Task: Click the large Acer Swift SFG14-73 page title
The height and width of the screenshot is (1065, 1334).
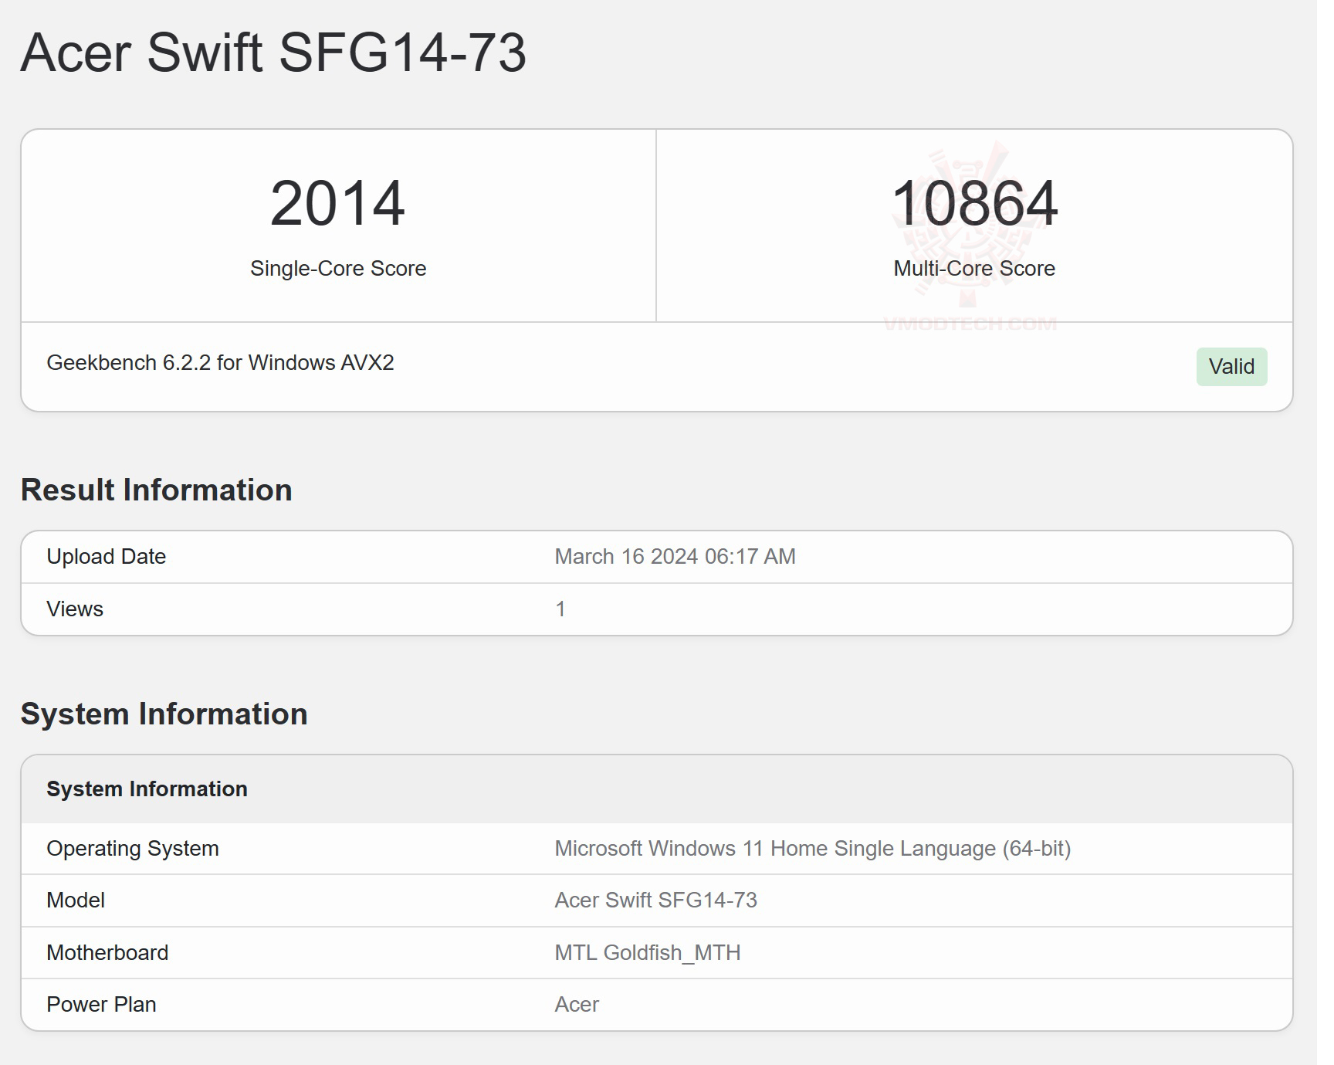Action: click(x=273, y=53)
